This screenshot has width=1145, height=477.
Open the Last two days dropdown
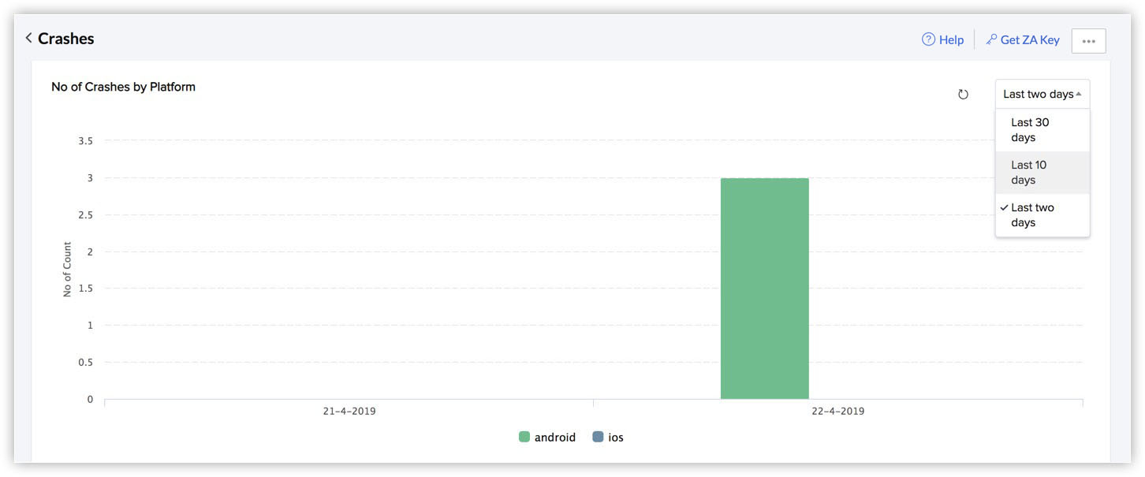[x=1042, y=94]
